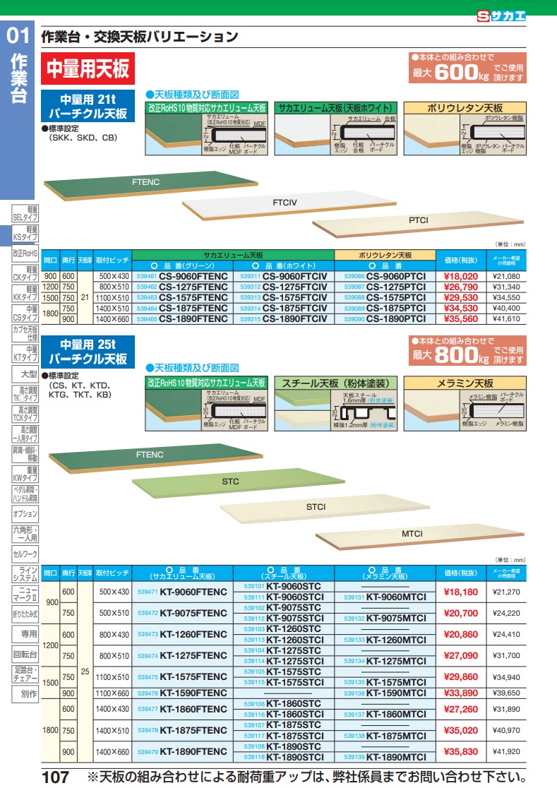The width and height of the screenshot is (557, 788).
Task: Go to the 大型 side tab
Action: [25, 374]
